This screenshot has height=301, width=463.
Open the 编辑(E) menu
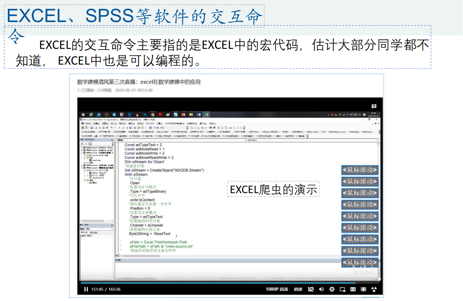(x=97, y=124)
